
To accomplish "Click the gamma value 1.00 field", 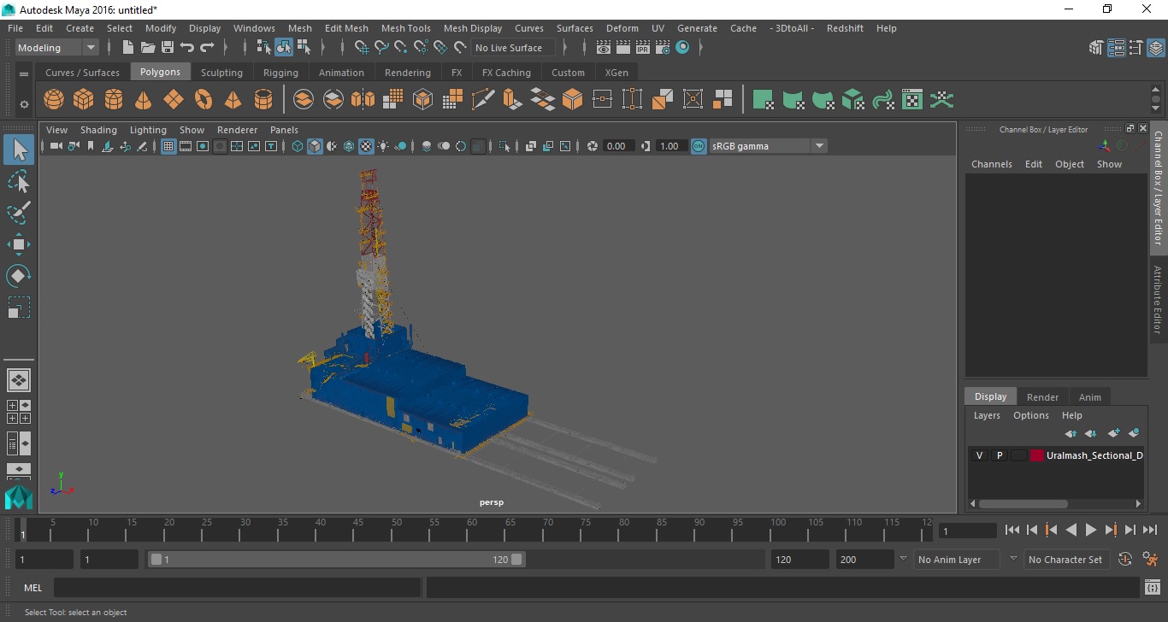I will [670, 146].
